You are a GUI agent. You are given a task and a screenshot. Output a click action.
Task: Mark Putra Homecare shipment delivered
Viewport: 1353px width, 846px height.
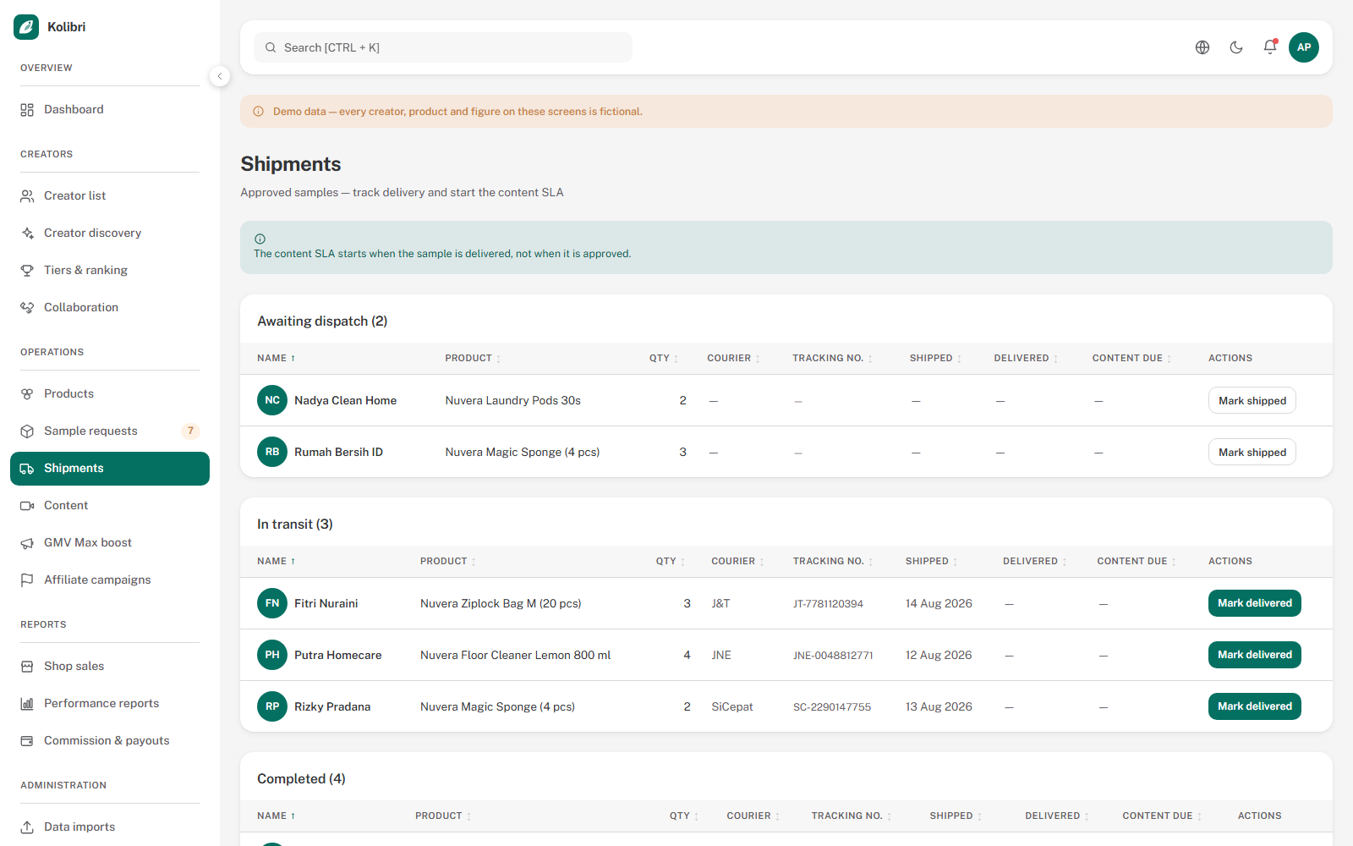[1255, 655]
